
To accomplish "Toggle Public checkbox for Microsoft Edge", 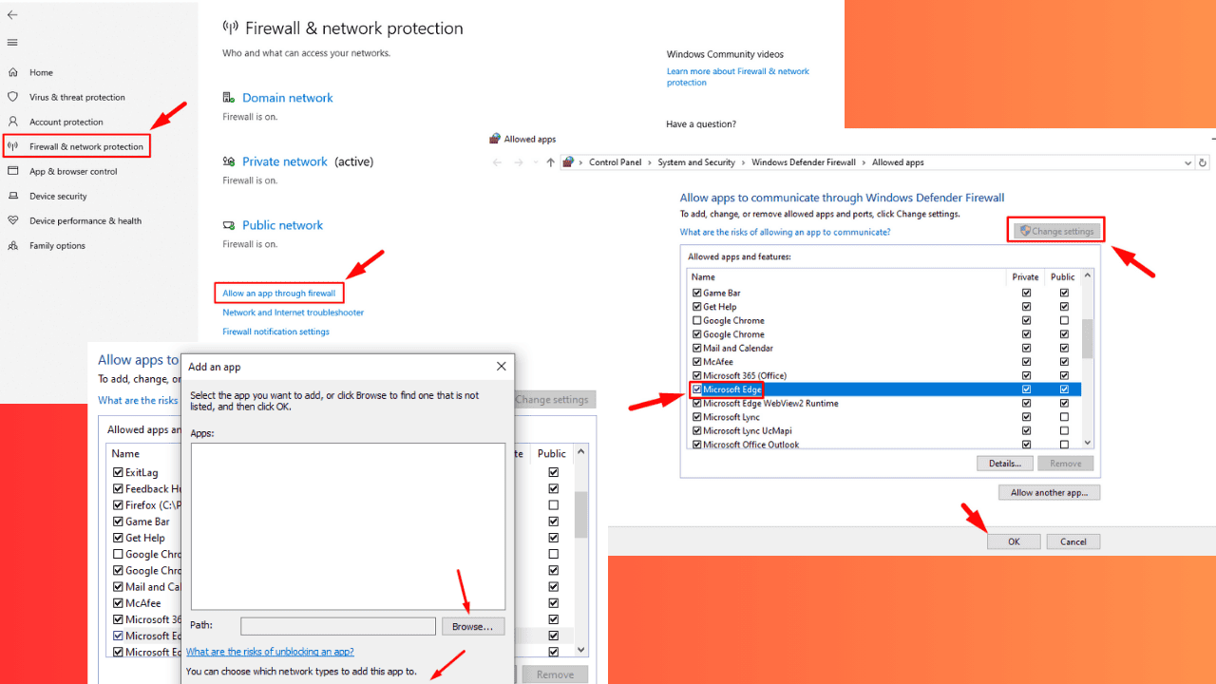I will point(1064,389).
